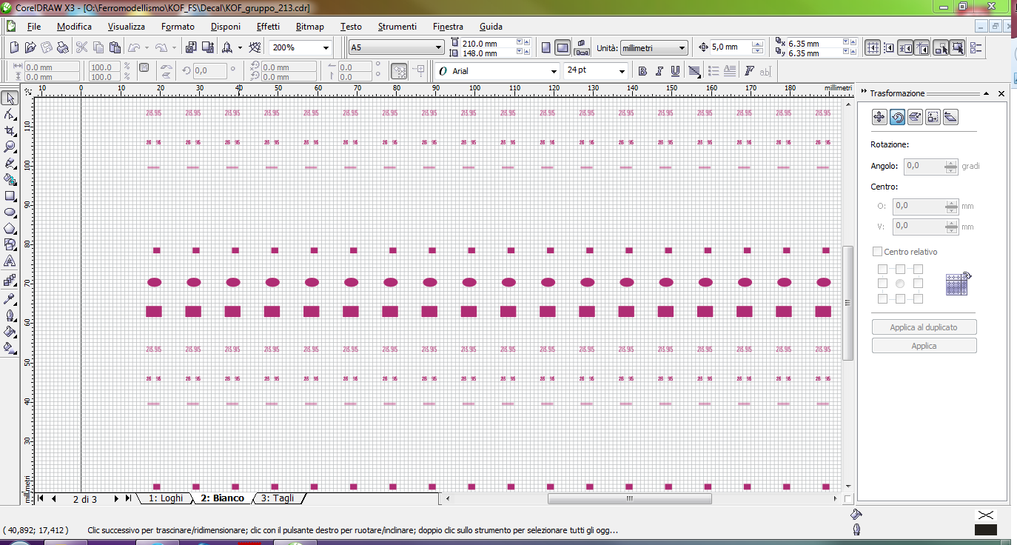Select the Zoom tool
This screenshot has width=1017, height=545.
pyautogui.click(x=10, y=147)
